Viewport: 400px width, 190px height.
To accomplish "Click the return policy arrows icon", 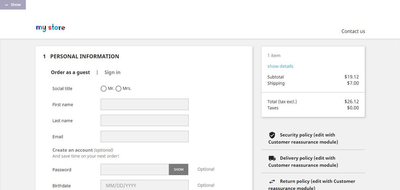I will [x=272, y=181].
